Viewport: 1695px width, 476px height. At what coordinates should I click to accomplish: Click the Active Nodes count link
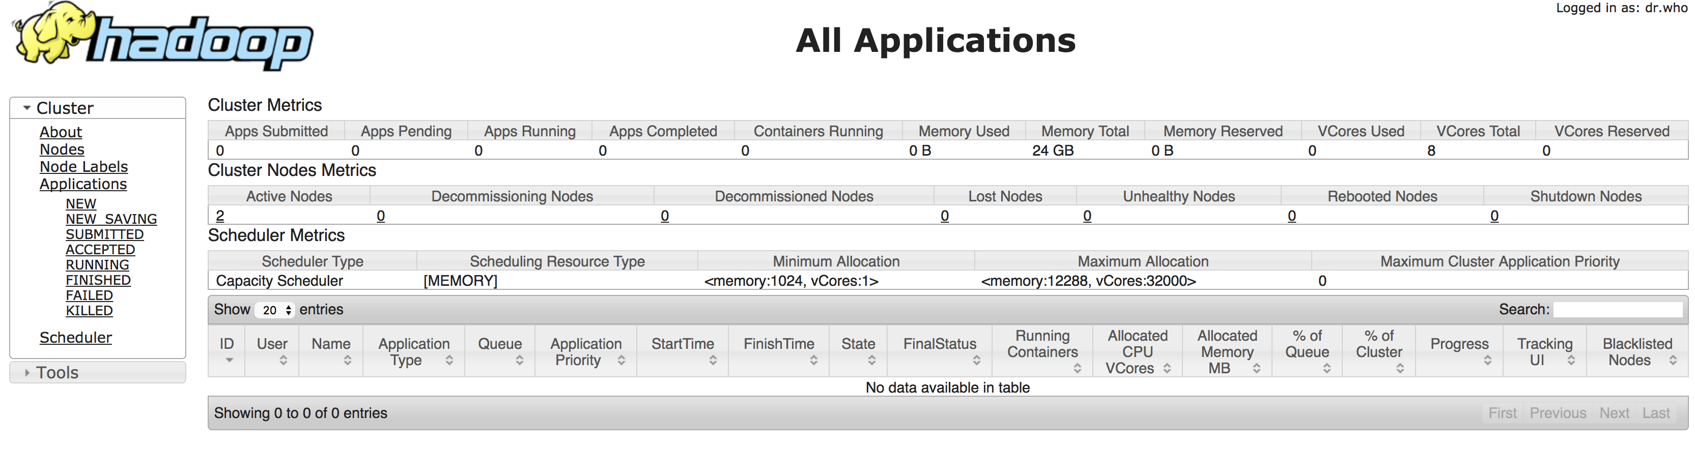(220, 216)
